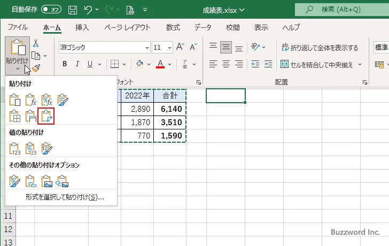Image resolution: width=389 pixels, height=246 pixels.
Task: Choose Paste Values icon
Action: (15, 149)
